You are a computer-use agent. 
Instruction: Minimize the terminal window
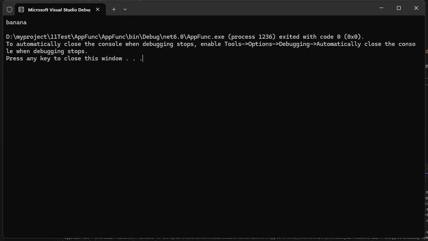click(381, 8)
